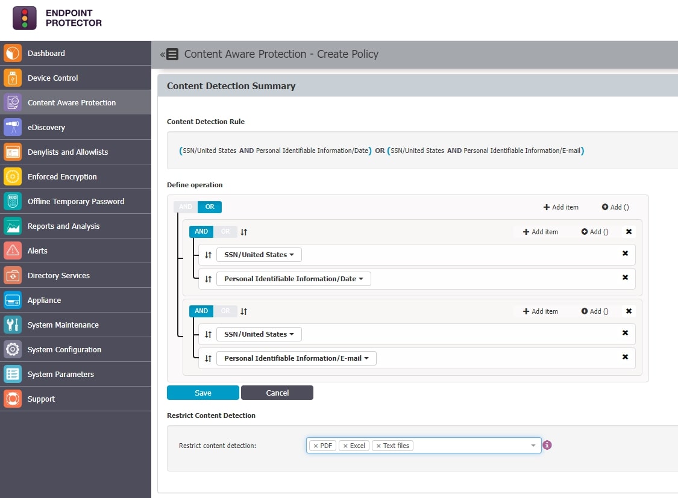Image resolution: width=678 pixels, height=498 pixels.
Task: Click Add item in the top operation group
Action: [560, 207]
